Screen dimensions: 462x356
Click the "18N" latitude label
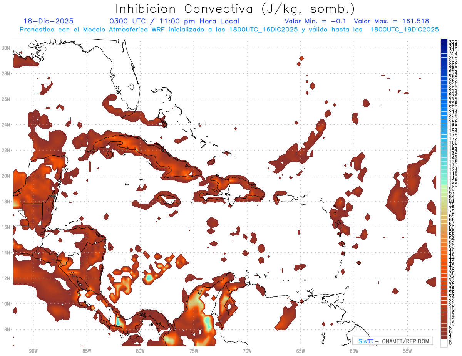click(7, 201)
